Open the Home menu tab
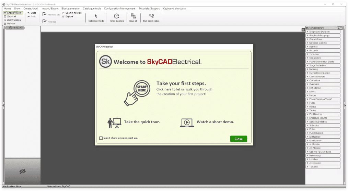Screen dimensions: 348x191 point(7,9)
